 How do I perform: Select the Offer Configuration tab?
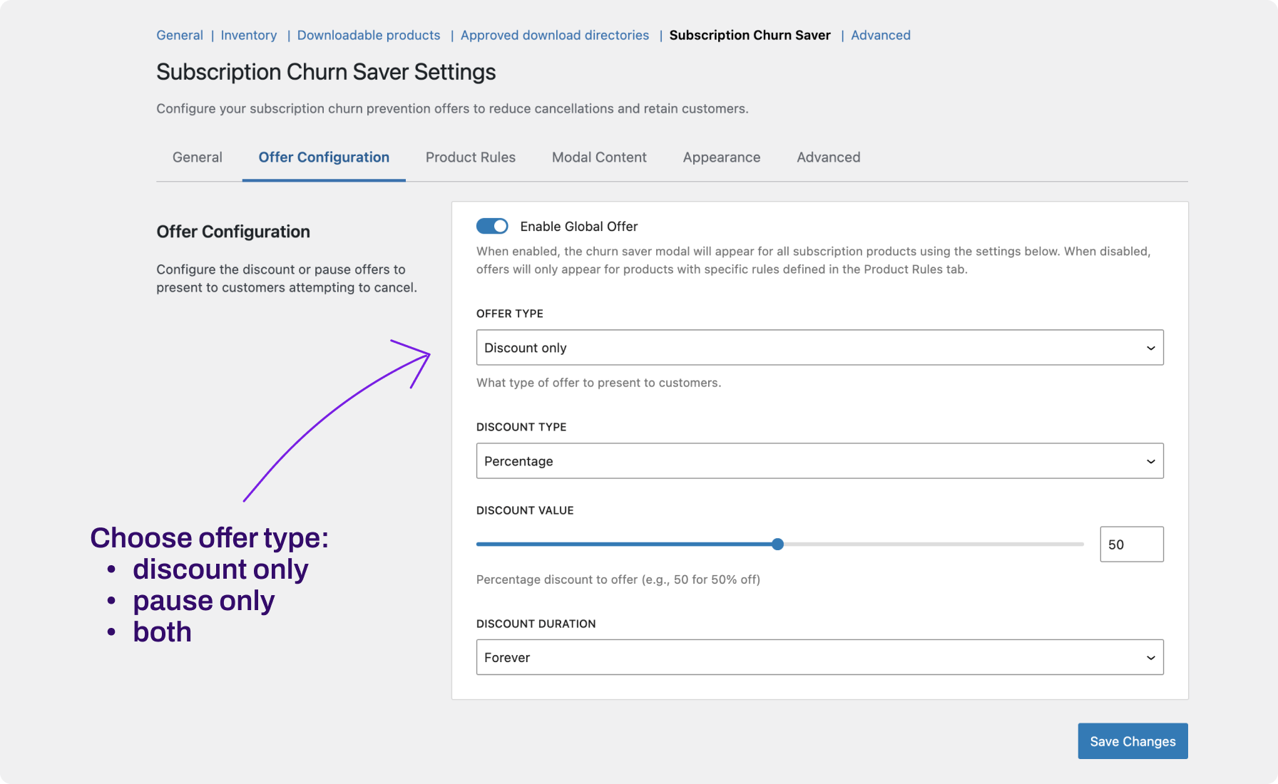pyautogui.click(x=324, y=158)
